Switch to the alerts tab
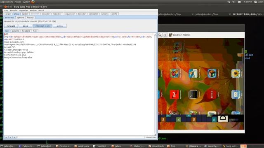 (x=114, y=14)
